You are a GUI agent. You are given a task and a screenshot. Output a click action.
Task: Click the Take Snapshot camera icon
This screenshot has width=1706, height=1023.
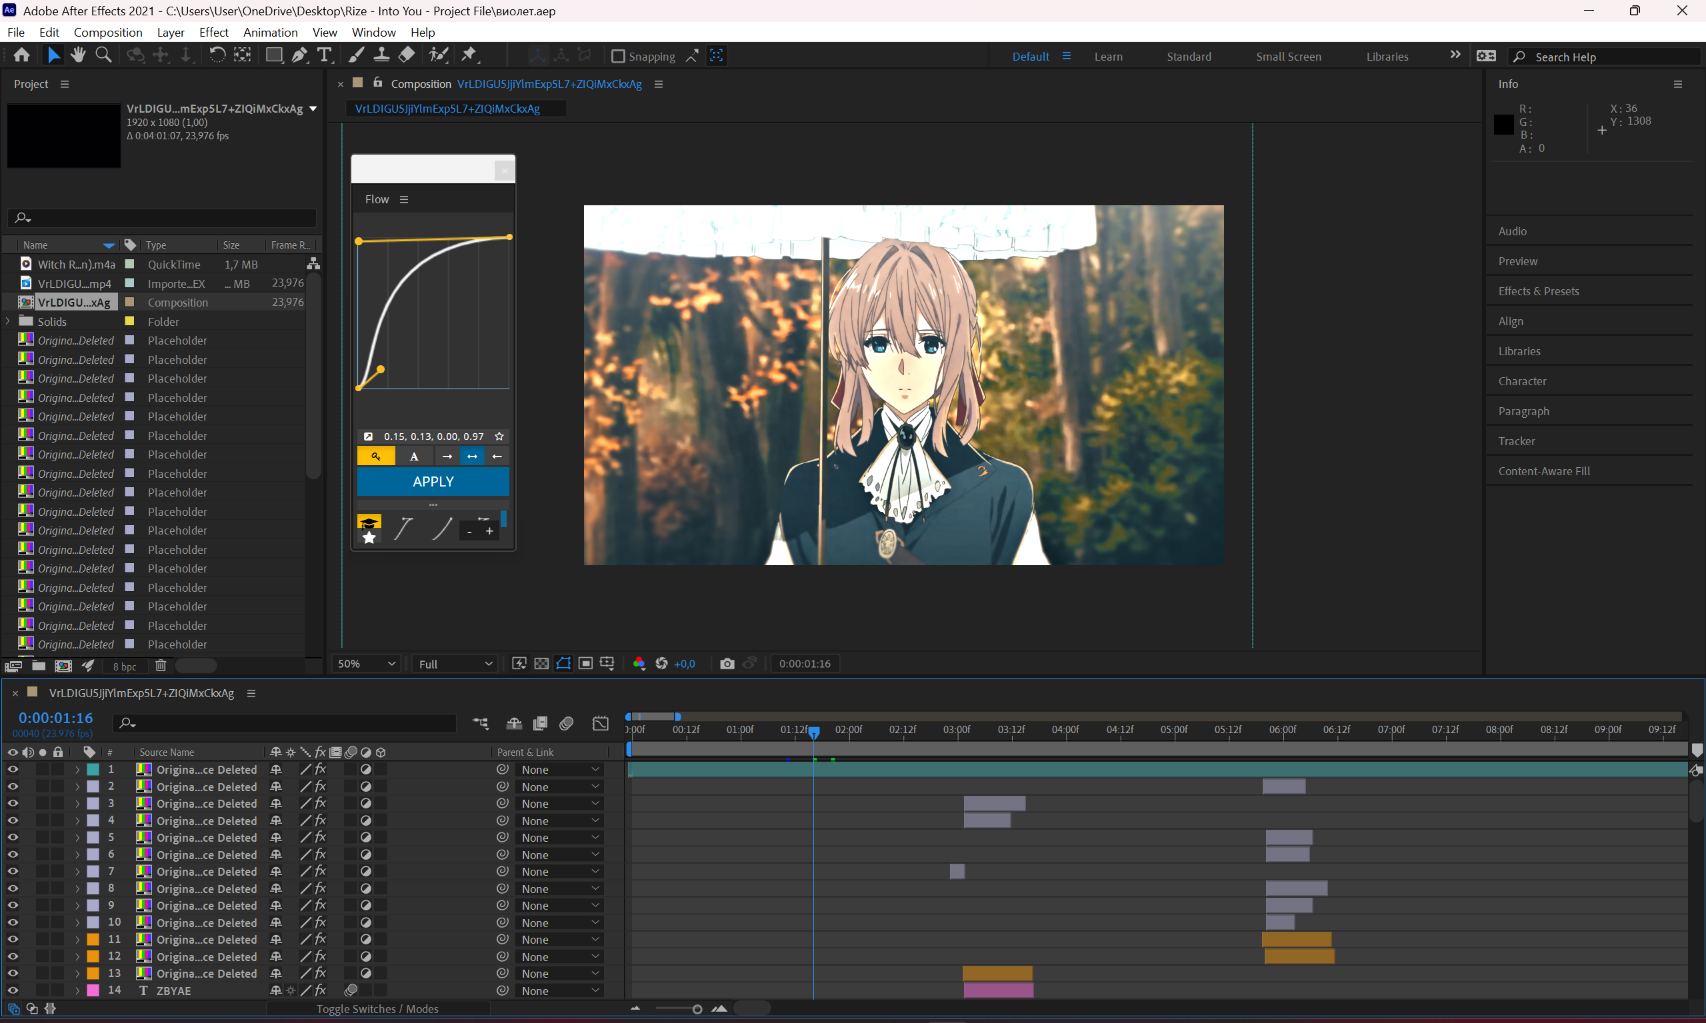[727, 663]
